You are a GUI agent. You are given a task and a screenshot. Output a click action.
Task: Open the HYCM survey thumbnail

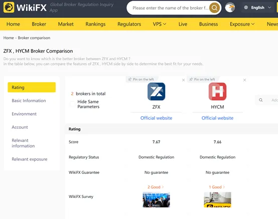coord(217,199)
